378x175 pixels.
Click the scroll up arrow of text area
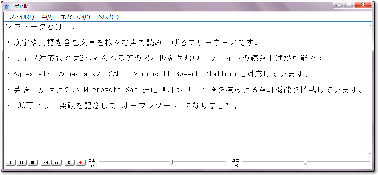pos(371,26)
